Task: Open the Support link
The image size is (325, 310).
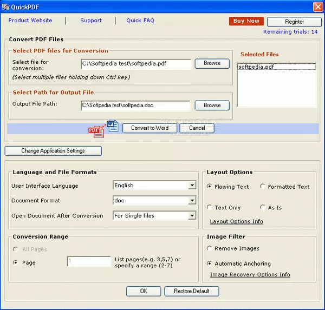Action: [x=91, y=21]
